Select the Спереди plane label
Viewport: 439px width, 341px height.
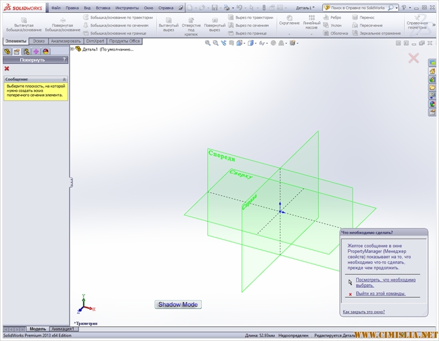pyautogui.click(x=221, y=156)
